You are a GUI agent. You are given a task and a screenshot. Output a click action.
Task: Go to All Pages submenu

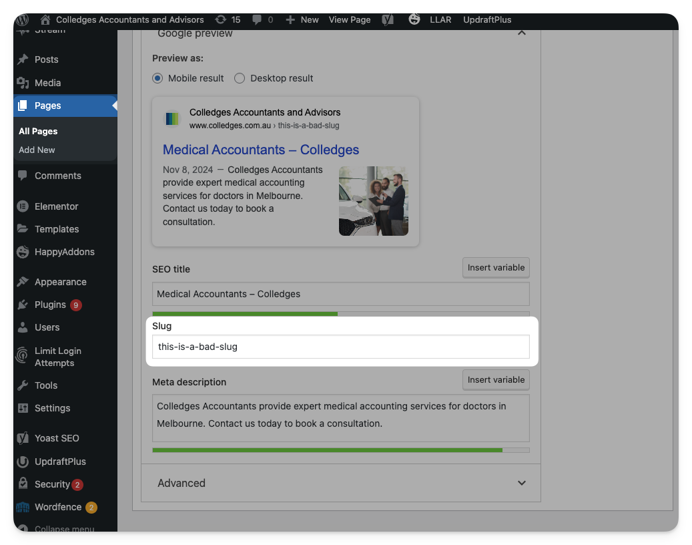click(x=38, y=131)
